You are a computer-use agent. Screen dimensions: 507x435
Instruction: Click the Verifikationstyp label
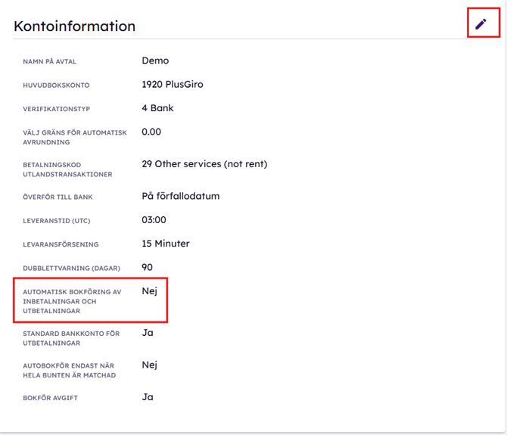pyautogui.click(x=56, y=109)
